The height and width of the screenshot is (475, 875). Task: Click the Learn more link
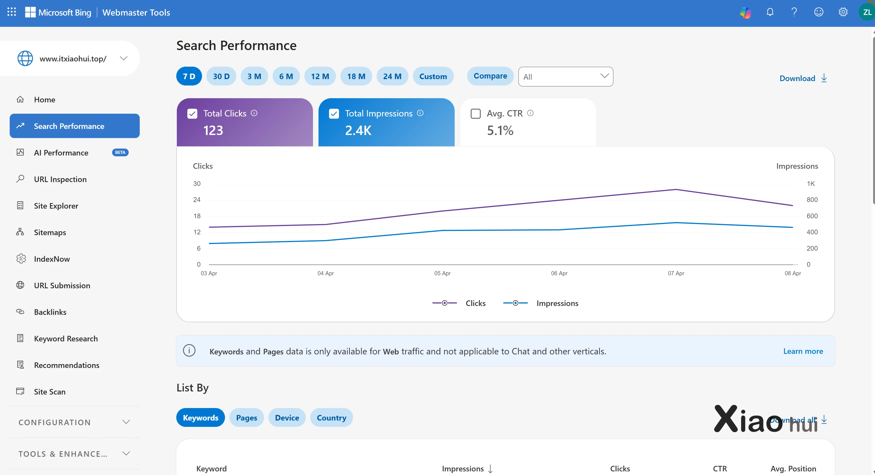803,351
